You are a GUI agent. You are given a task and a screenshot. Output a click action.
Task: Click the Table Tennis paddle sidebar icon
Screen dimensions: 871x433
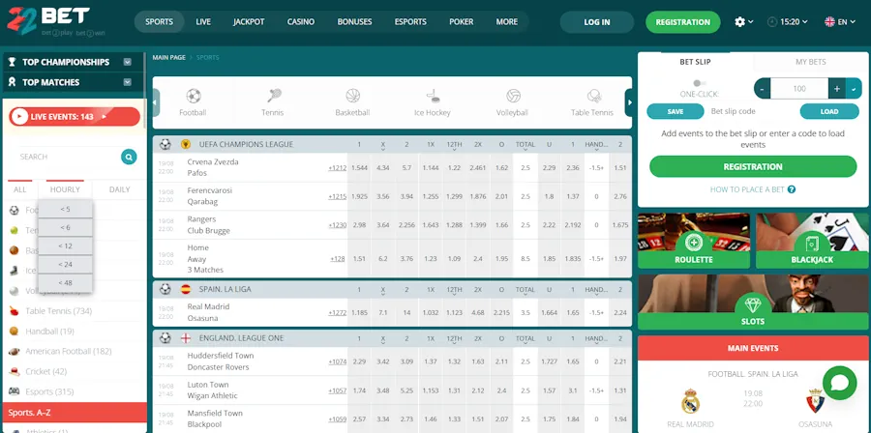pos(14,311)
